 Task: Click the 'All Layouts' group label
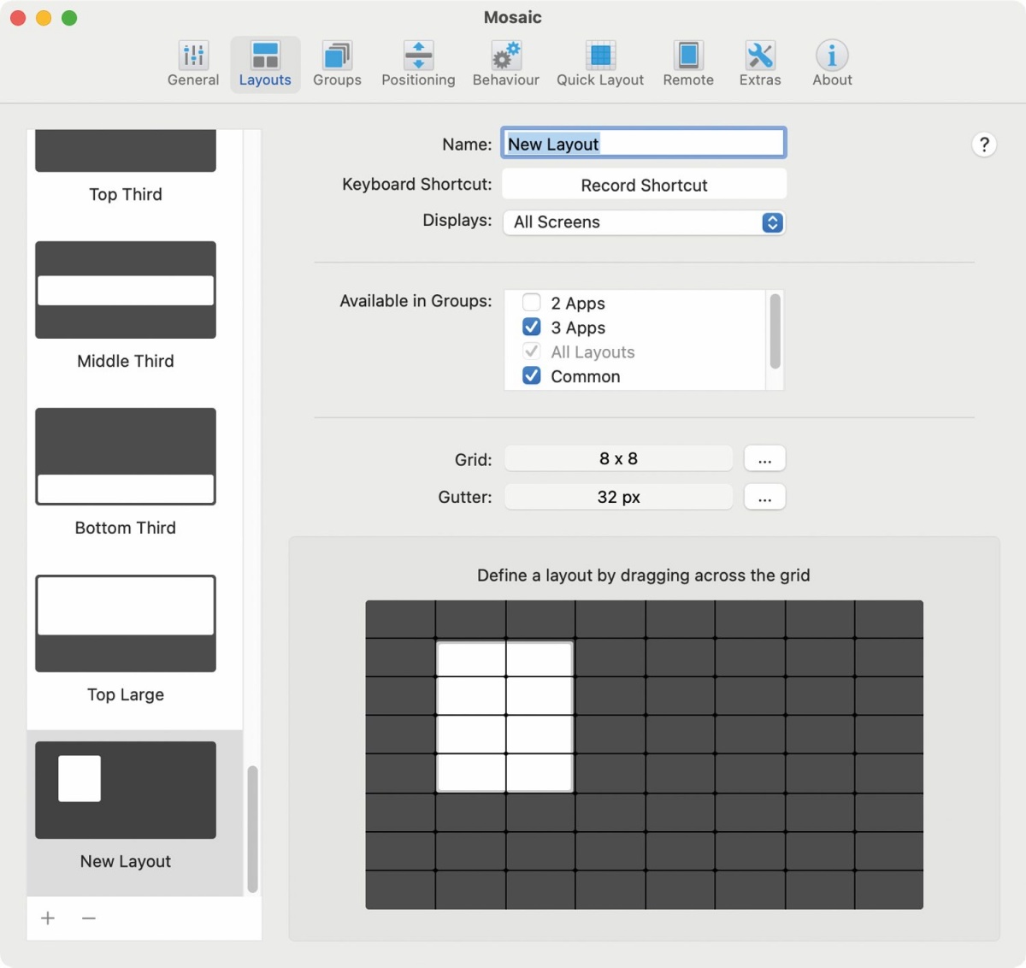pos(593,352)
